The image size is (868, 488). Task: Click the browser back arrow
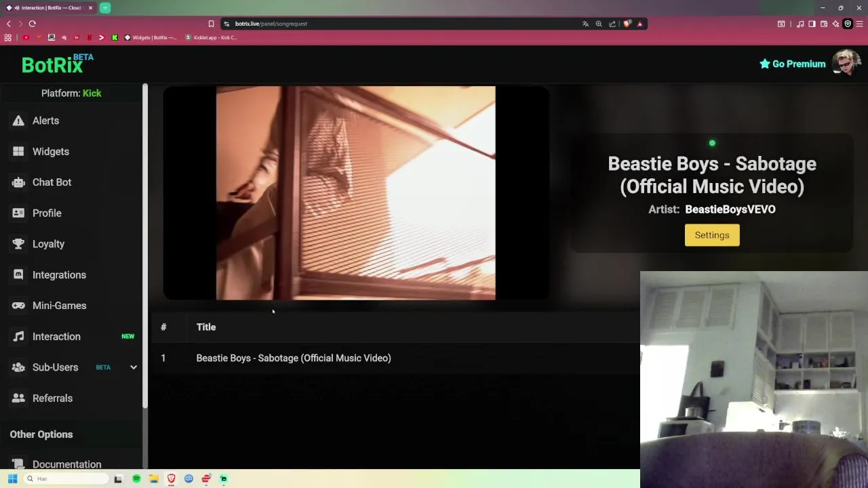click(x=9, y=24)
